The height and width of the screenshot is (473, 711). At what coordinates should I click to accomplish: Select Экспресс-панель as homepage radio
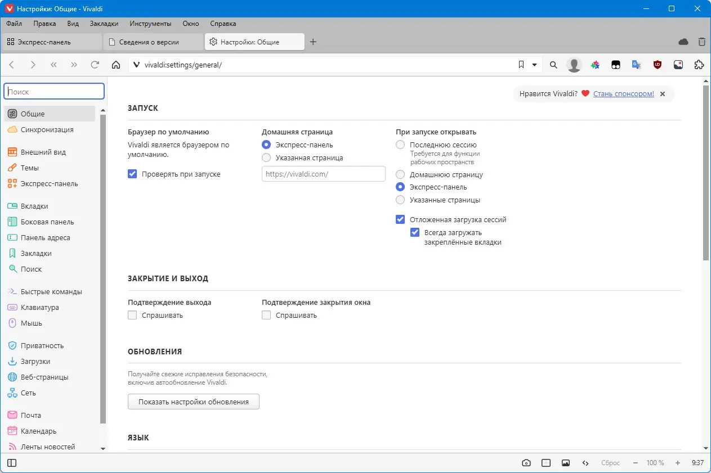[x=266, y=145]
